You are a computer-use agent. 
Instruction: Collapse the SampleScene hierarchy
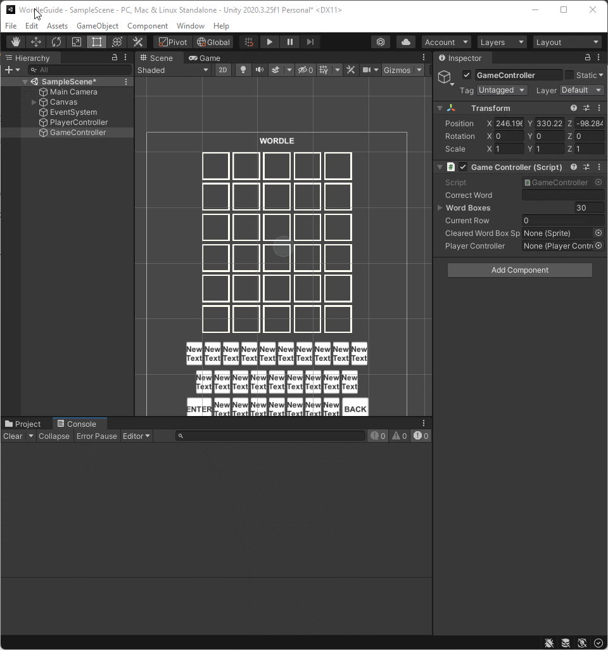pos(25,81)
